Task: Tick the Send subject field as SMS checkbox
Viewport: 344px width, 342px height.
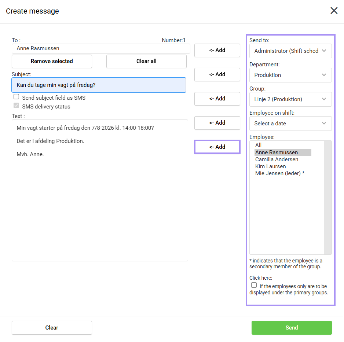Action: [16, 97]
